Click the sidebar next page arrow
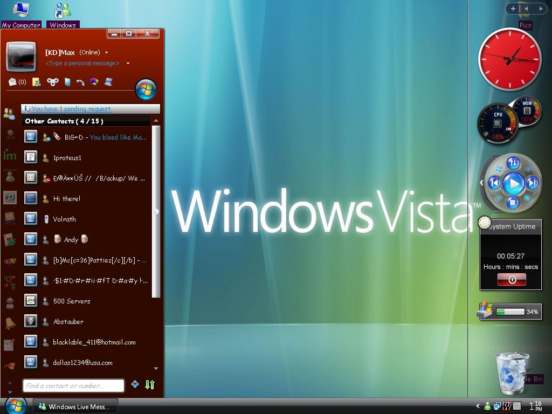The image size is (552, 414). click(541, 9)
